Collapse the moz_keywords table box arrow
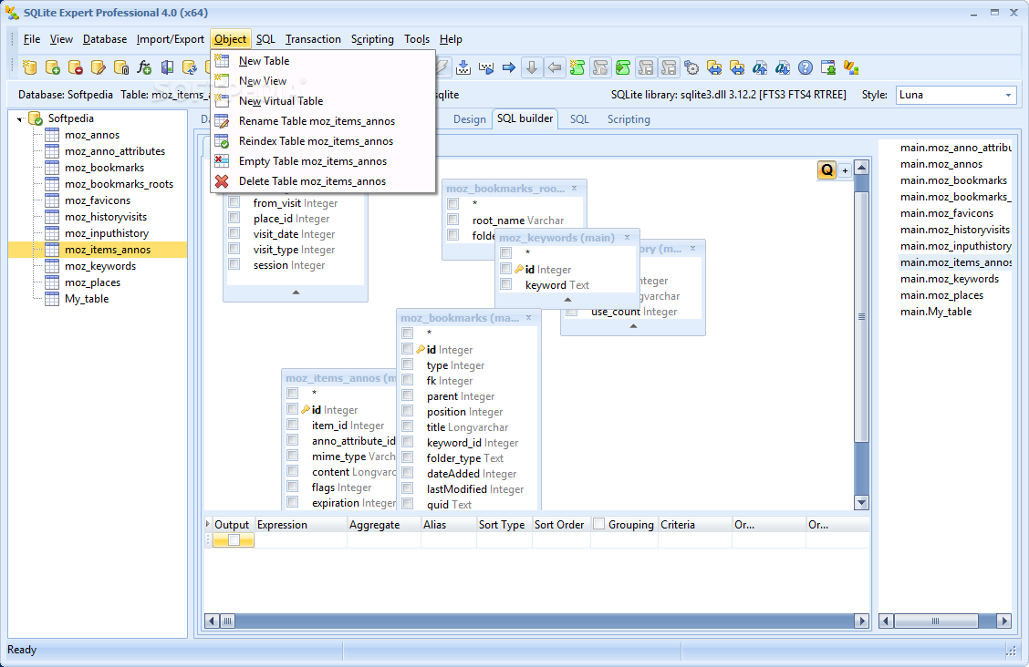1029x667 pixels. [x=567, y=300]
